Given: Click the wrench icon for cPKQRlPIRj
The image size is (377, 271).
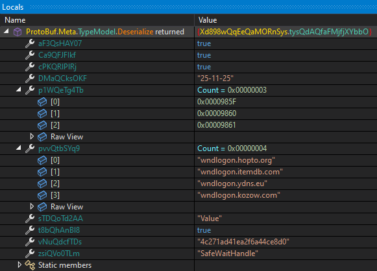Looking at the screenshot, I should point(30,67).
